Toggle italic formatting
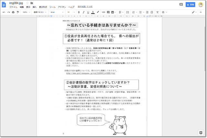207x138 pixels. point(83,12)
